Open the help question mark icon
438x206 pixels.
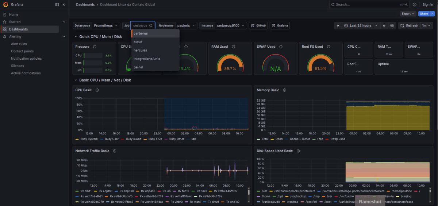click(415, 5)
